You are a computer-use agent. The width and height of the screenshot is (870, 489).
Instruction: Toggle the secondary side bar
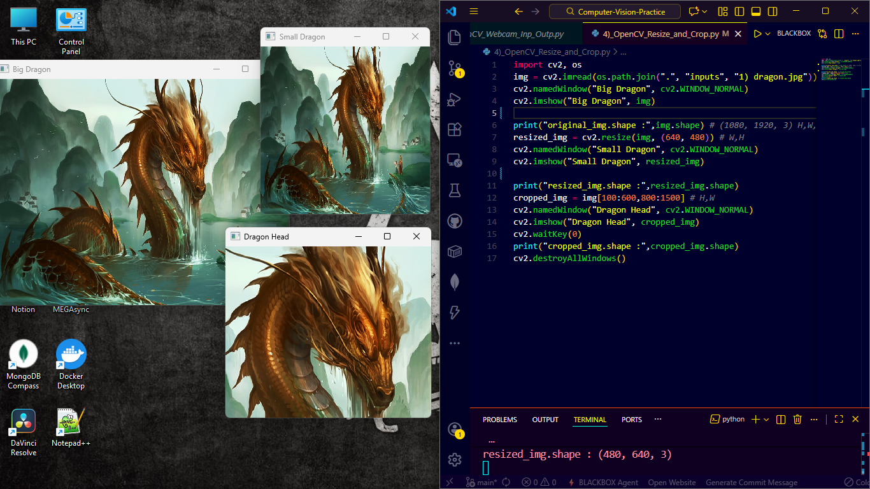click(773, 11)
